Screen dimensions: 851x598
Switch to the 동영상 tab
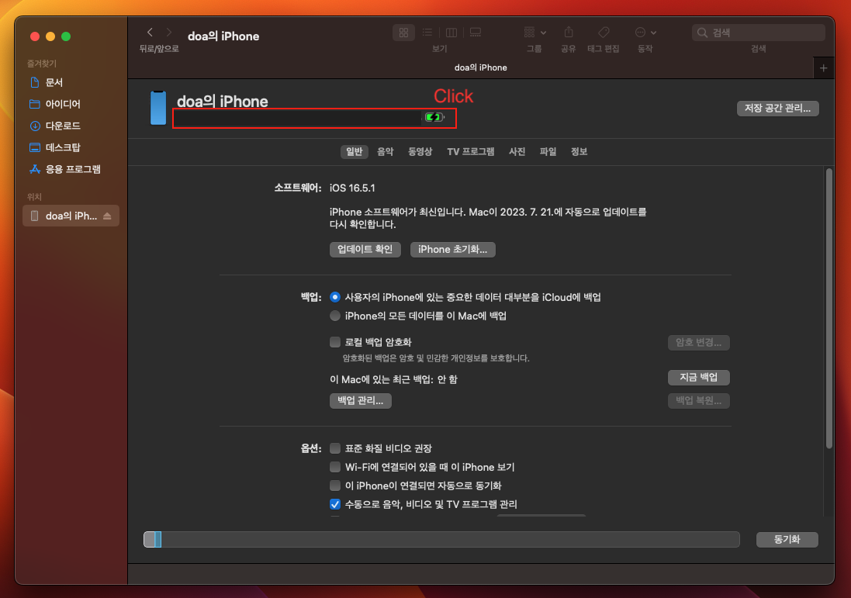420,152
